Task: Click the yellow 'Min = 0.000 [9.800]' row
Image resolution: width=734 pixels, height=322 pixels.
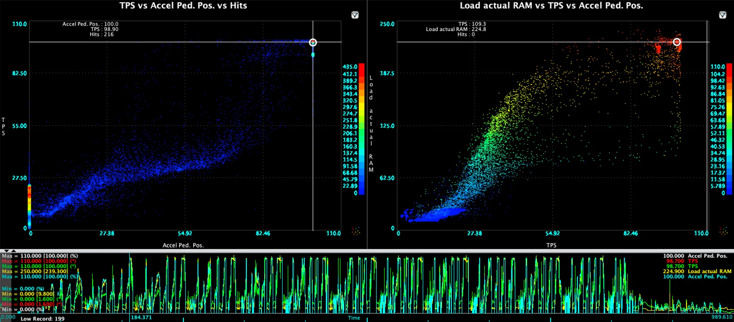Action: [28, 294]
